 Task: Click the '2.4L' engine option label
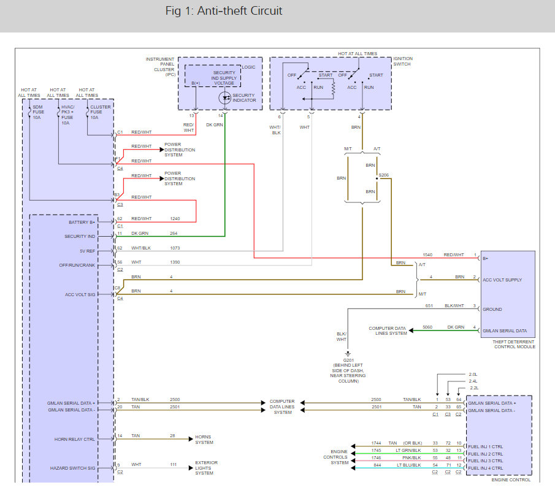pos(473,381)
